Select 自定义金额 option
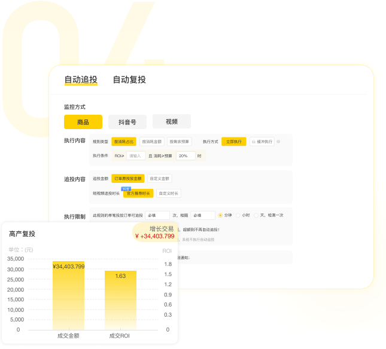This screenshot has height=349, width=386. pyautogui.click(x=160, y=179)
